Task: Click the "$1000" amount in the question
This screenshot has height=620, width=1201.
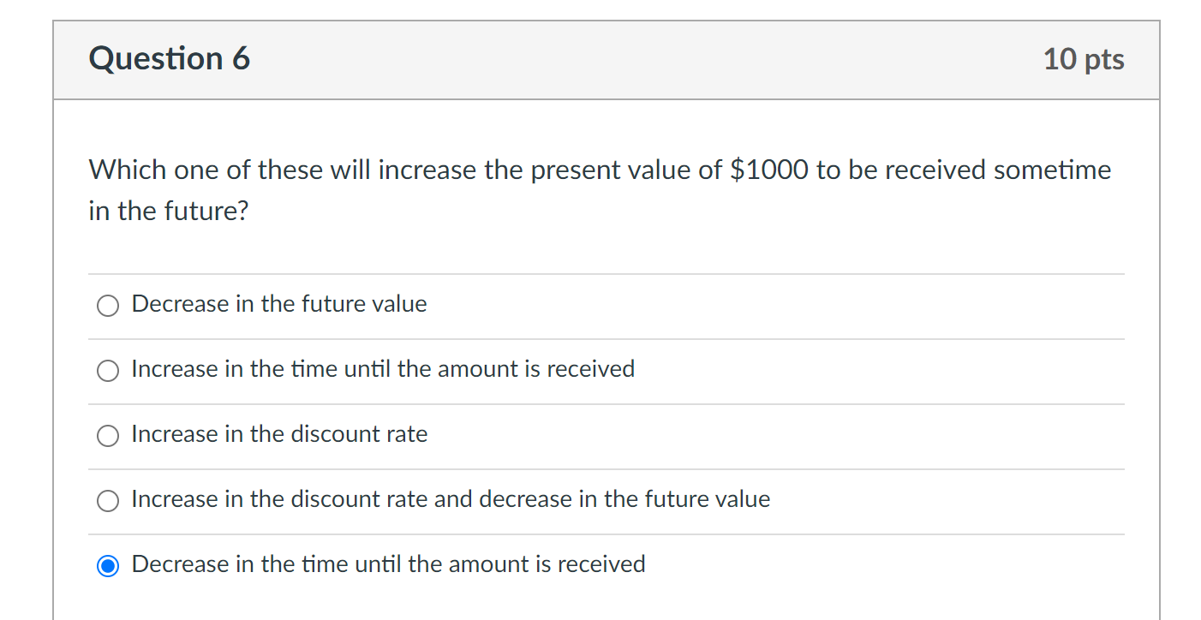Action: tap(768, 170)
